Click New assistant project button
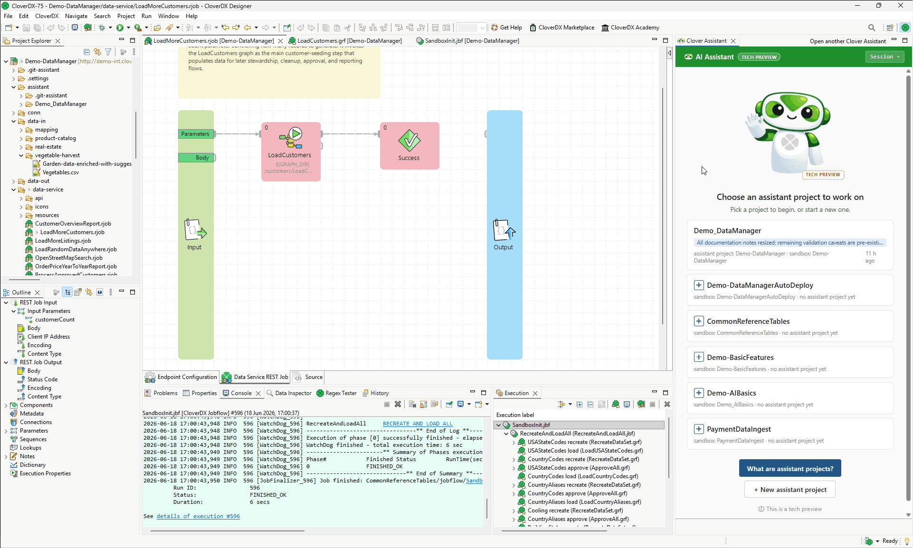Image resolution: width=913 pixels, height=548 pixels. tap(790, 490)
